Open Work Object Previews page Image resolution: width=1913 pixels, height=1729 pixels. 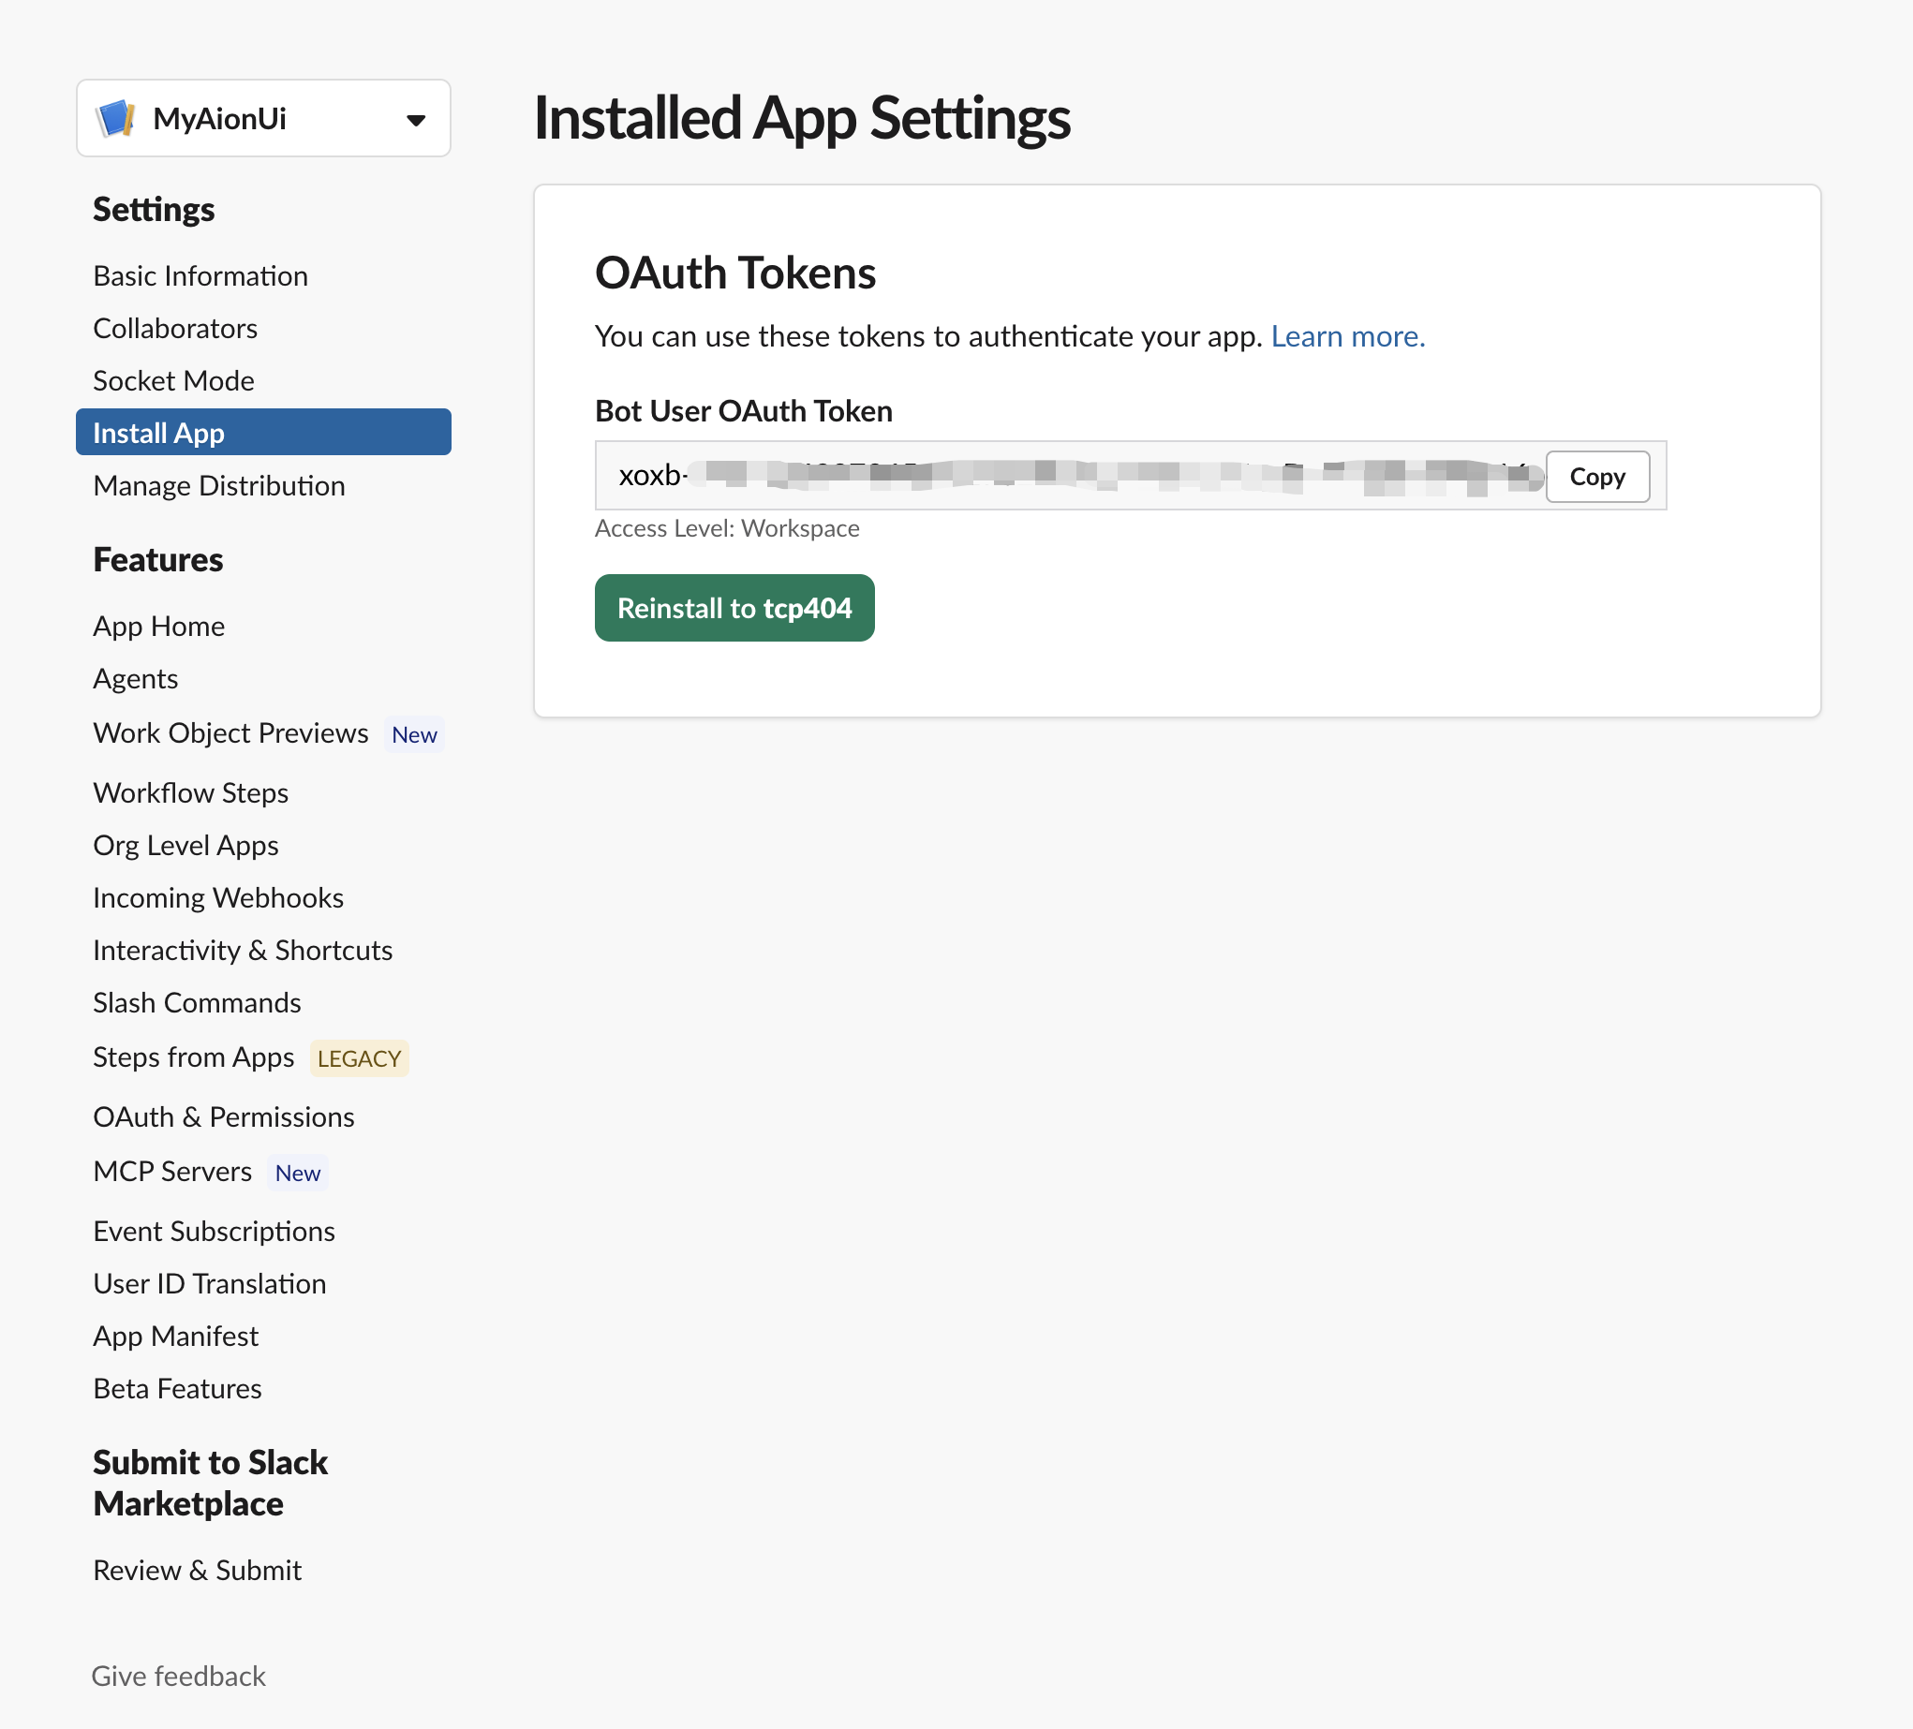pyautogui.click(x=230, y=733)
